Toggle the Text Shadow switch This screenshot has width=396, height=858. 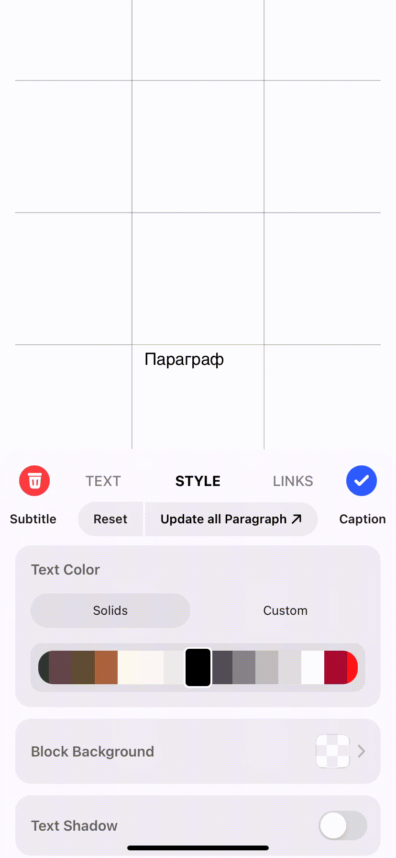343,825
